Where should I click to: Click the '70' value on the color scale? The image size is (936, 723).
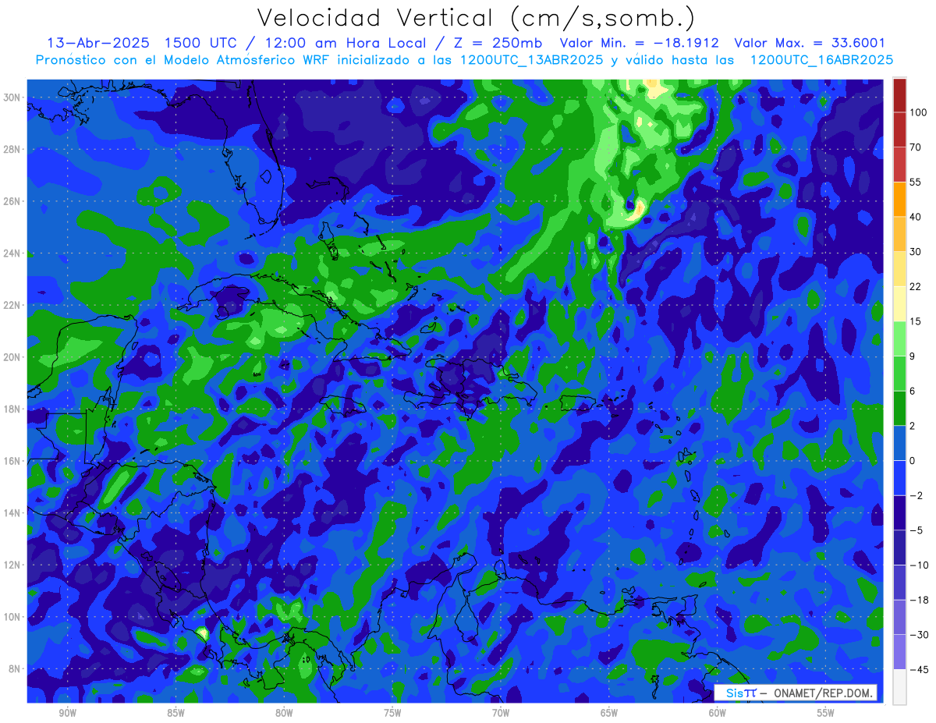click(916, 147)
